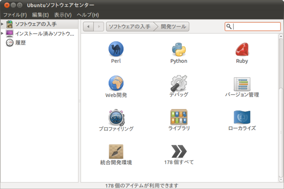Open the デバッグ gear and screwdriver icon
This screenshot has height=189, width=284.
pos(179,83)
